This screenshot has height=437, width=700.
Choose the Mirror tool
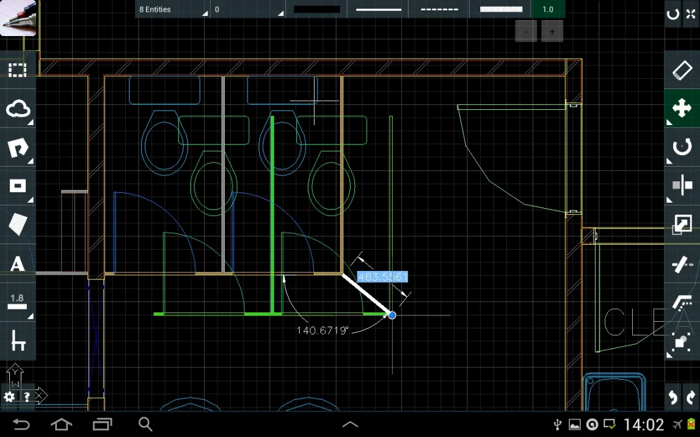click(x=682, y=186)
